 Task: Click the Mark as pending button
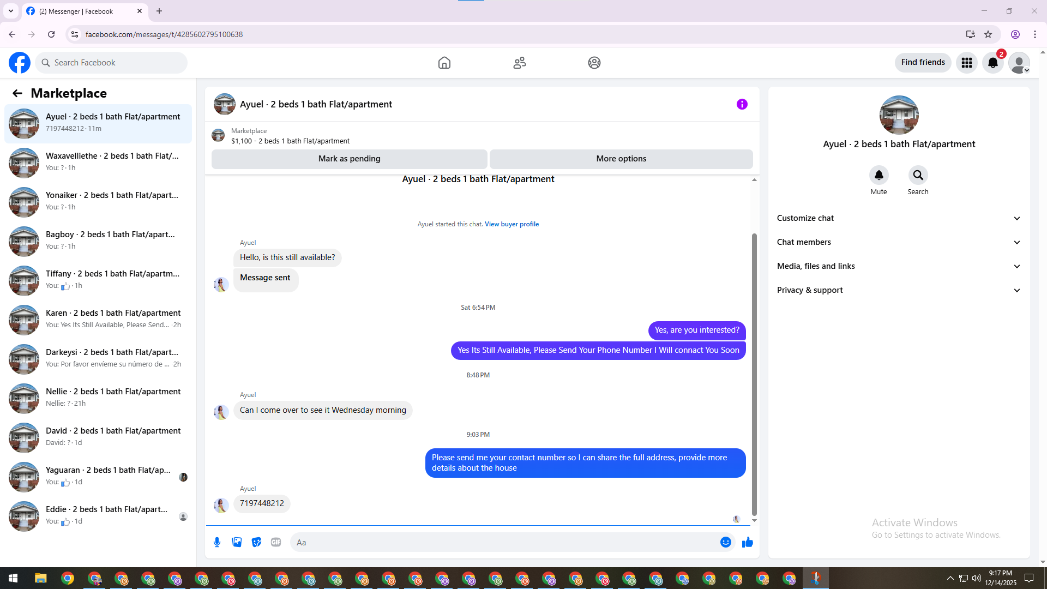click(x=349, y=159)
